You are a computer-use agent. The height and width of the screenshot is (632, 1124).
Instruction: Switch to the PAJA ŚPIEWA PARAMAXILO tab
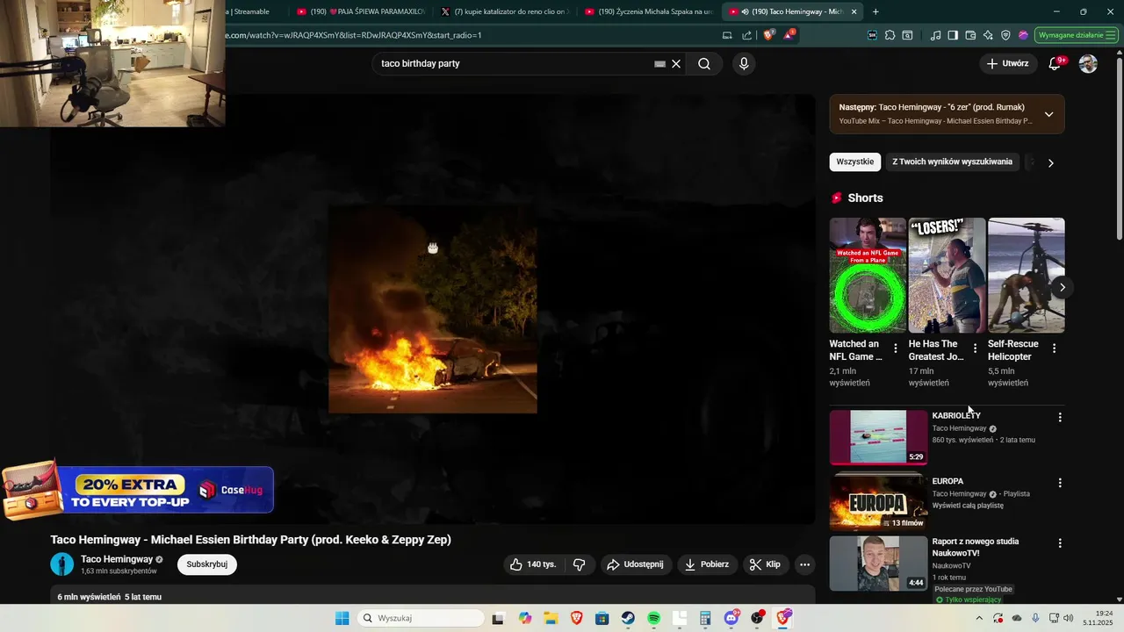click(x=360, y=11)
